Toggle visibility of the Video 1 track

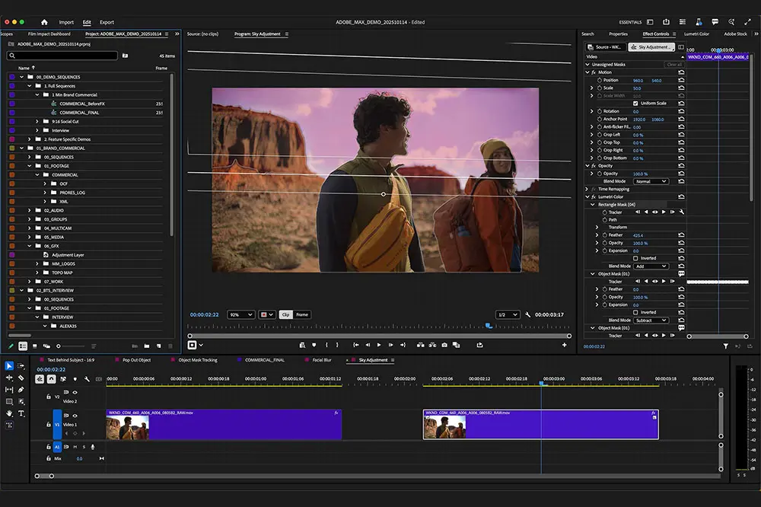click(75, 416)
